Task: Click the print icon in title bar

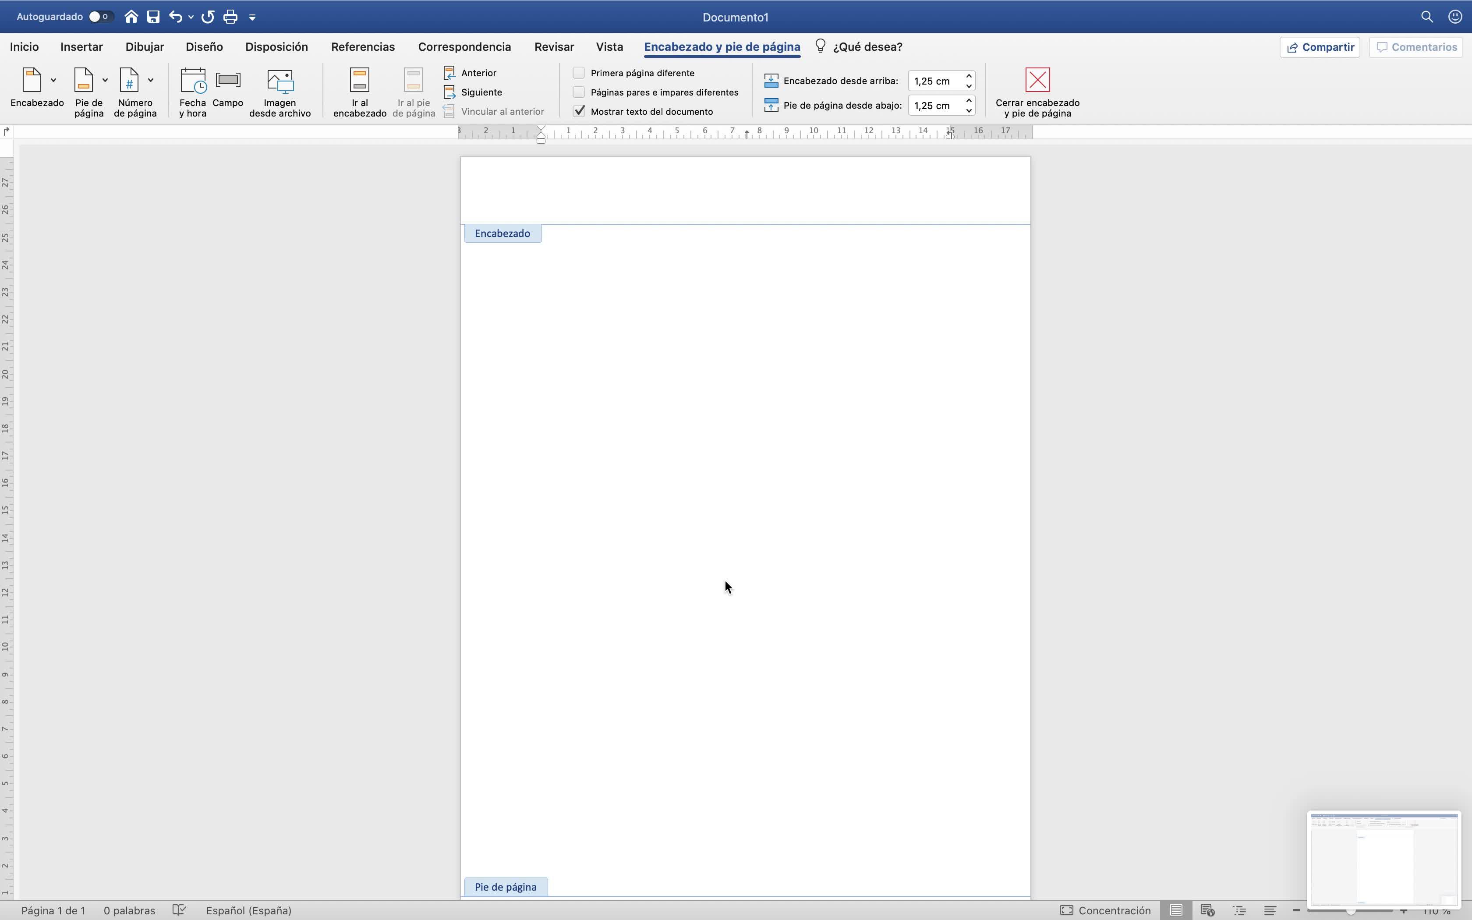Action: (230, 17)
